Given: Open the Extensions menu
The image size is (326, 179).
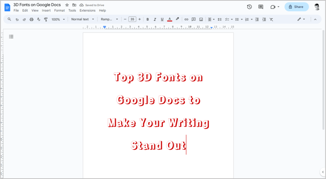Looking at the screenshot, I should (x=87, y=10).
